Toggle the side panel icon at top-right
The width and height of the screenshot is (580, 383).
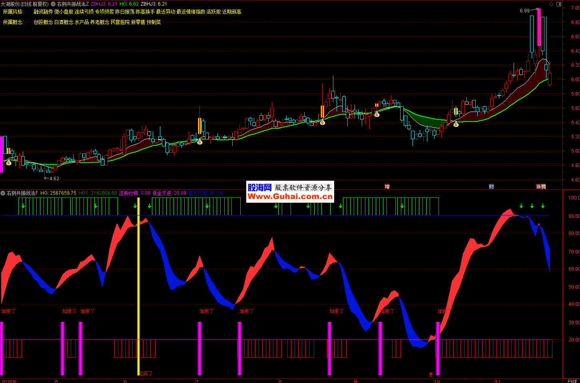[559, 4]
